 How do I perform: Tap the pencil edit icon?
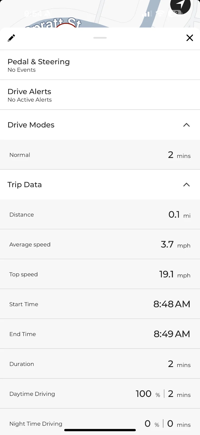pyautogui.click(x=11, y=38)
